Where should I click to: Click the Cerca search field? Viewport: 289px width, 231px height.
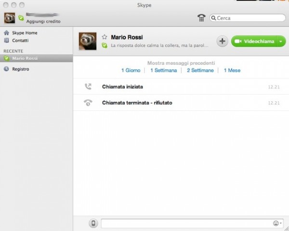tap(248, 18)
